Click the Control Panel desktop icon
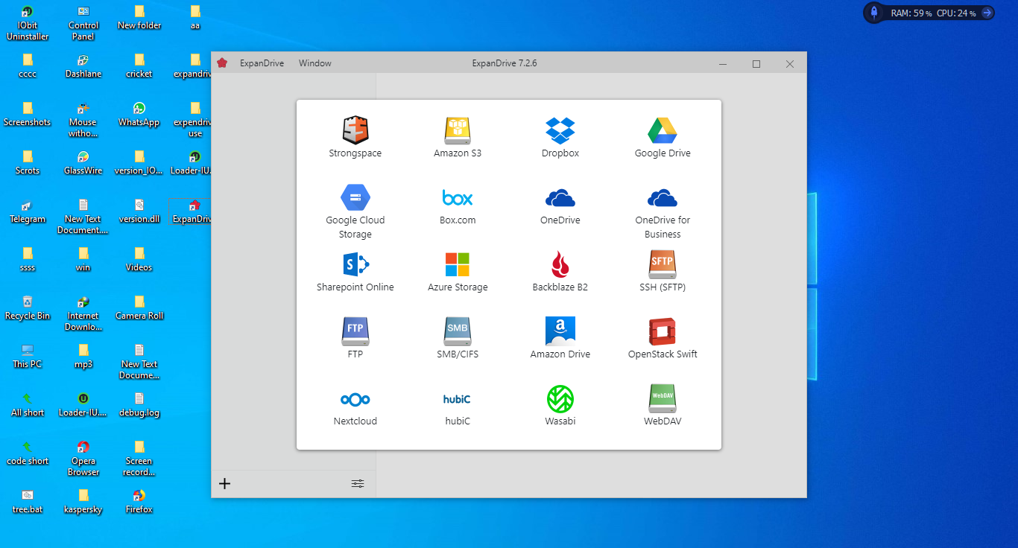Image resolution: width=1018 pixels, height=548 pixels. (83, 22)
